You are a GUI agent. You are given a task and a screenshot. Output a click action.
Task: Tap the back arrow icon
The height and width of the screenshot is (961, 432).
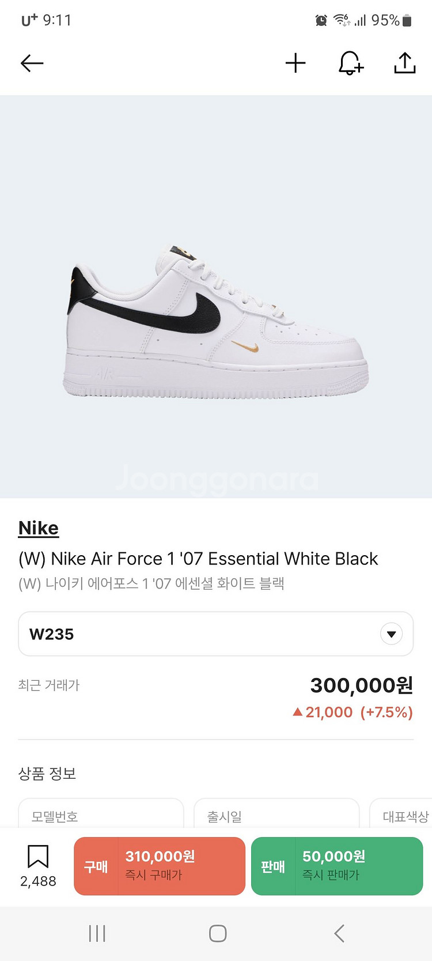(32, 63)
